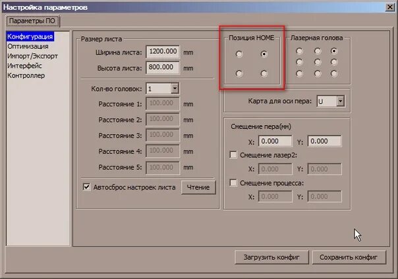Open the Оптимизация section
This screenshot has height=279, width=398.
pyautogui.click(x=28, y=46)
